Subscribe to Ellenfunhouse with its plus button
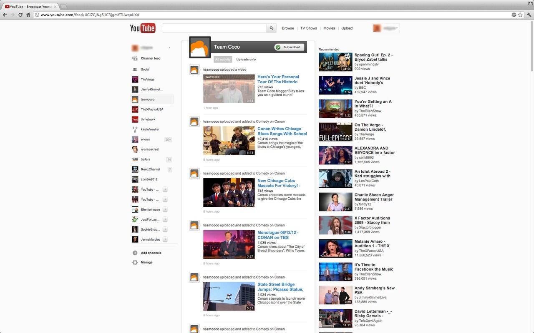The image size is (534, 333). point(165,209)
